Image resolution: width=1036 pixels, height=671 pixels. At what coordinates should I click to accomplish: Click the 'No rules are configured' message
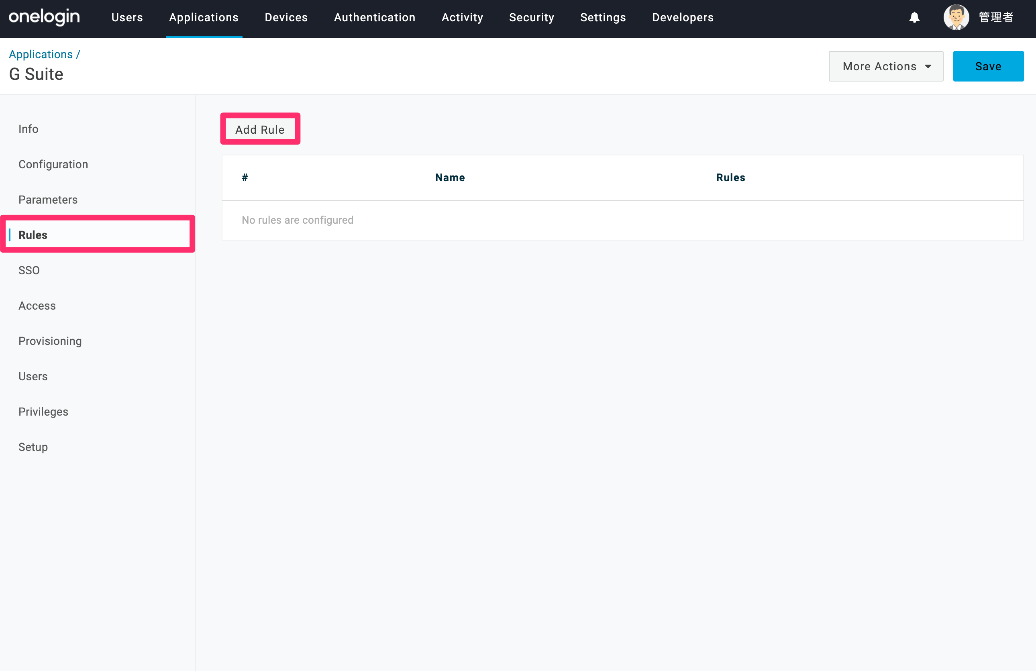coord(297,220)
